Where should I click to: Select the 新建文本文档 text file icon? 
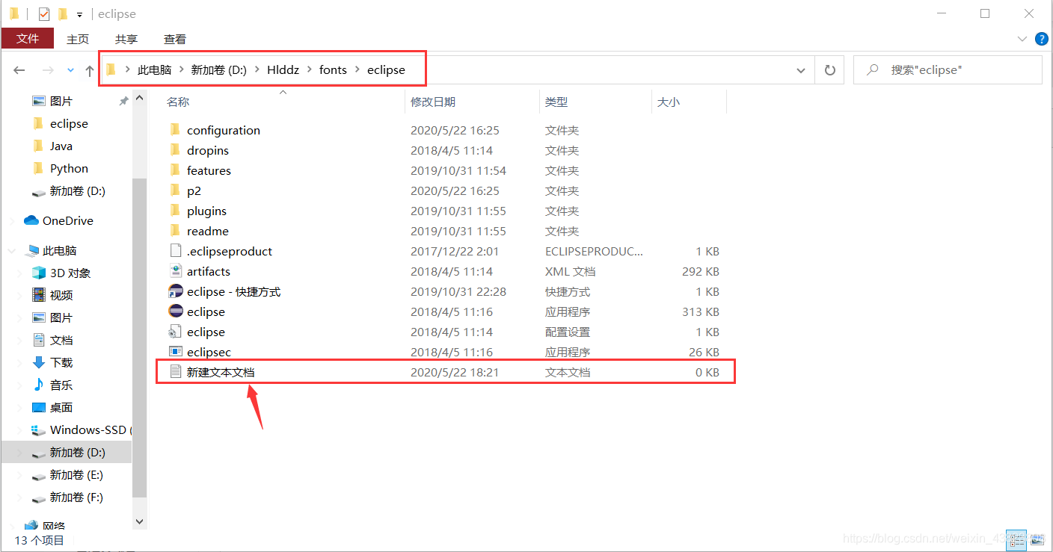pyautogui.click(x=176, y=371)
